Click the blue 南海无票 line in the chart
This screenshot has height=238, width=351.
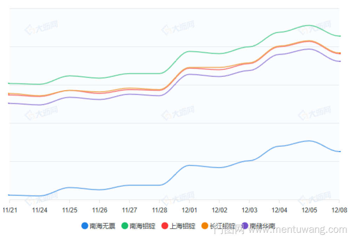pyautogui.click(x=219, y=167)
